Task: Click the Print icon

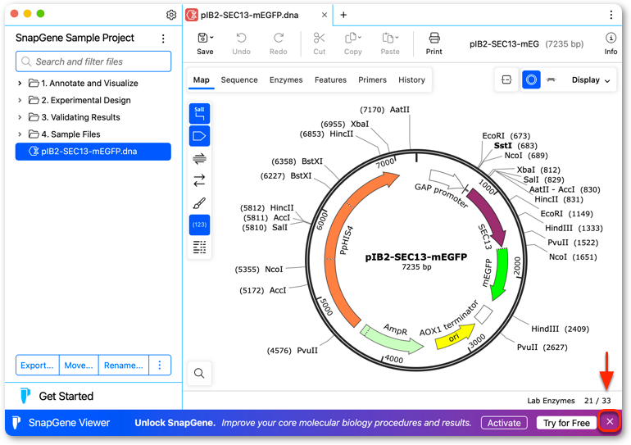Action: tap(434, 38)
